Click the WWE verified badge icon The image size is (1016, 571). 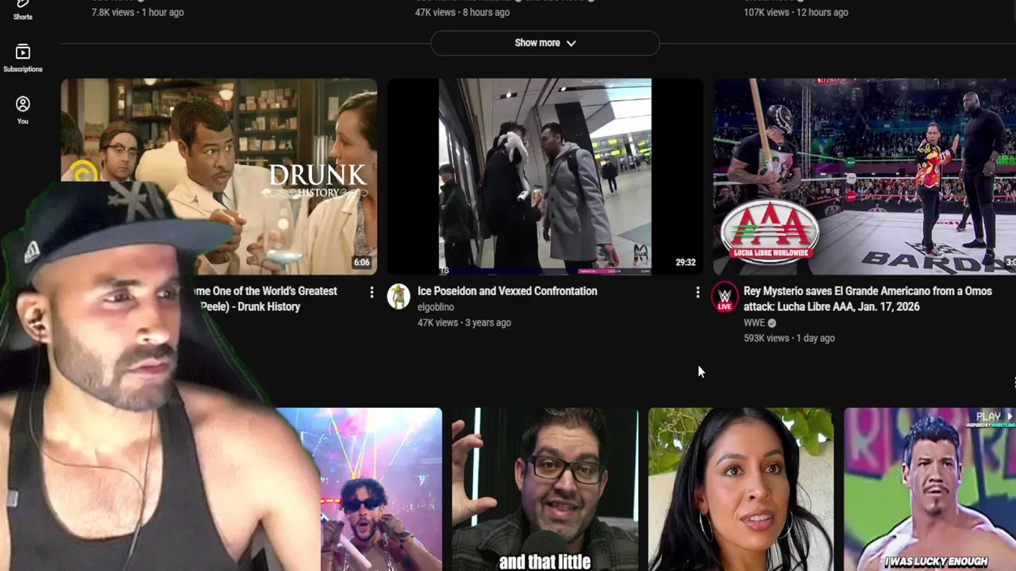(772, 323)
